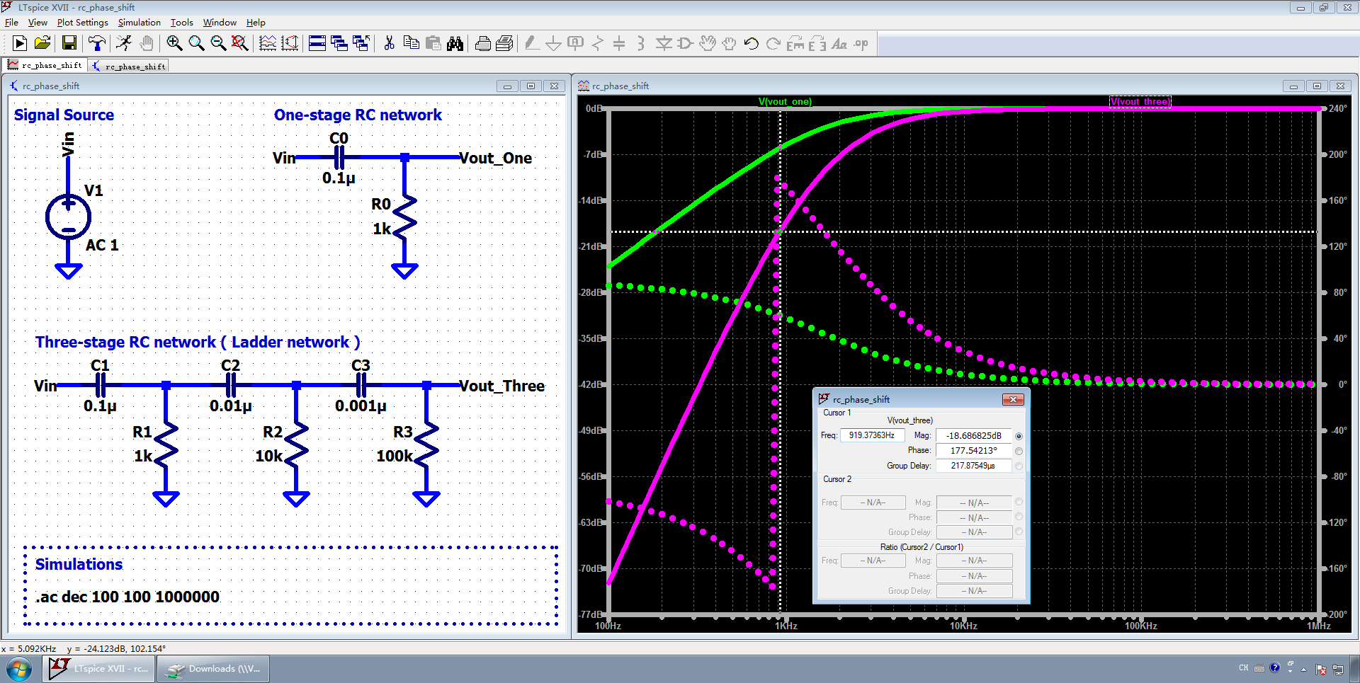
Task: Click the Run simulation icon
Action: tap(20, 44)
